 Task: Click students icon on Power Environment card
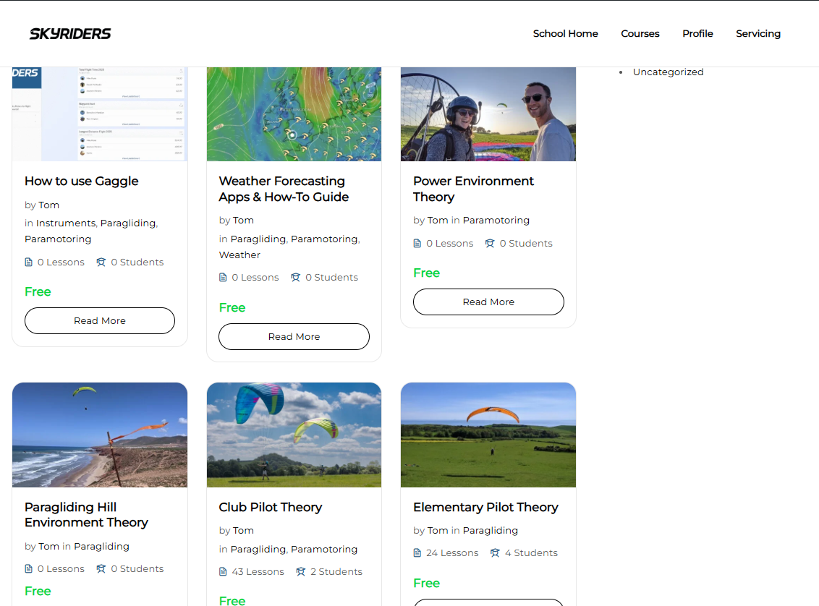pos(489,243)
